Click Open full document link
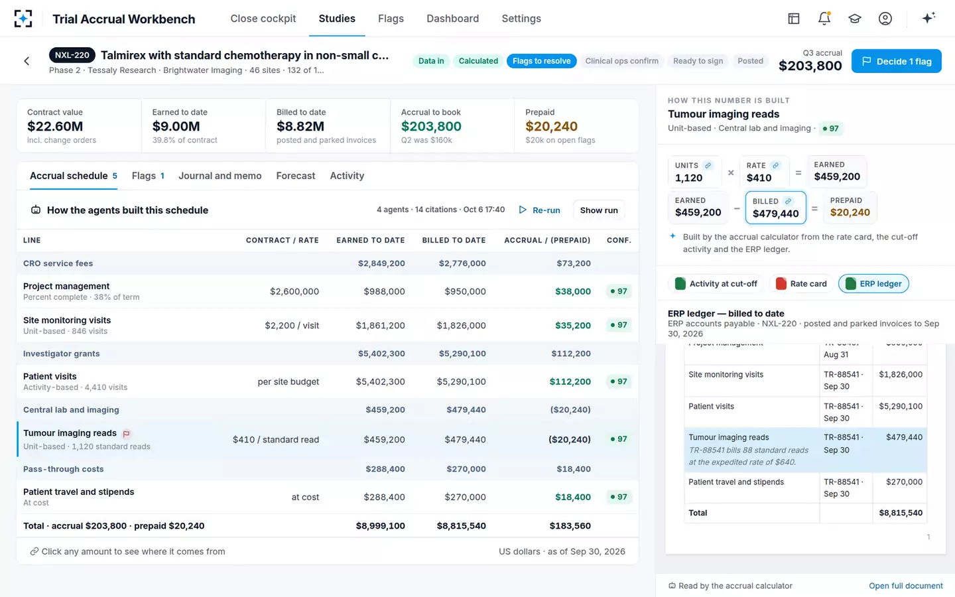The width and height of the screenshot is (955, 597). 905,586
